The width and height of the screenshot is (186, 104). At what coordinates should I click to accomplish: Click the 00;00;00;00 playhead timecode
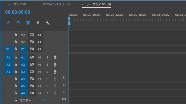point(18,12)
